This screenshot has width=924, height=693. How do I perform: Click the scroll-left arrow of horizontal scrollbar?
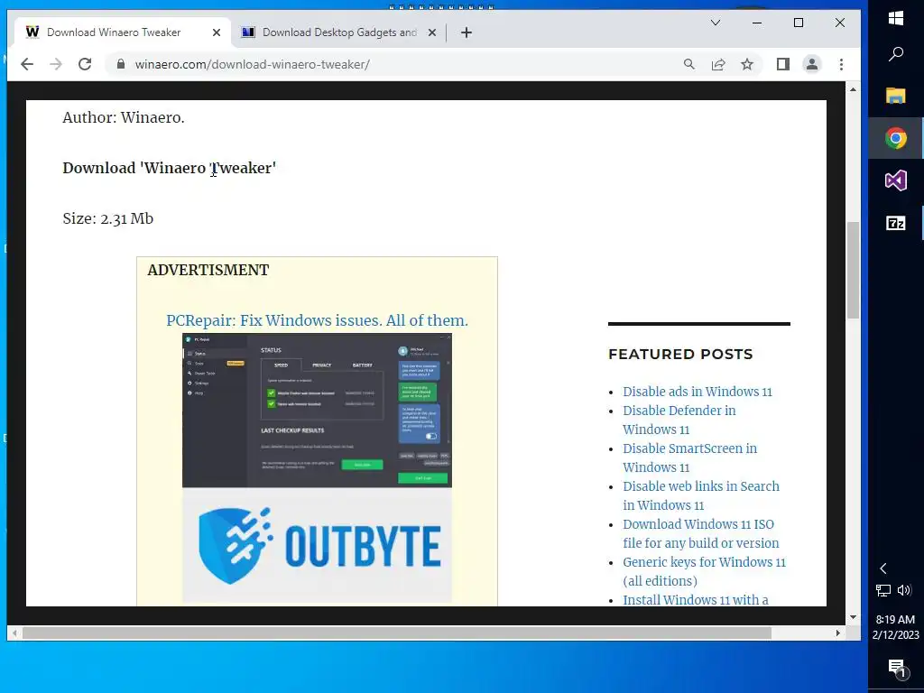(14, 633)
